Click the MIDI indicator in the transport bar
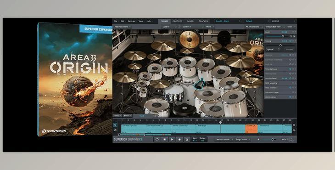335x170 pixels. (285, 139)
